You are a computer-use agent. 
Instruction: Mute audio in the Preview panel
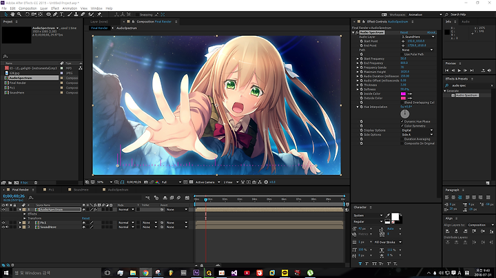(489, 70)
